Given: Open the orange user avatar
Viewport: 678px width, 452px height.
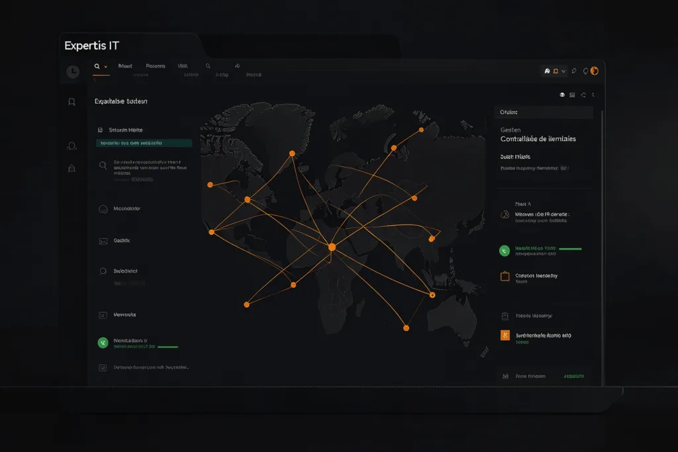Looking at the screenshot, I should coord(595,71).
